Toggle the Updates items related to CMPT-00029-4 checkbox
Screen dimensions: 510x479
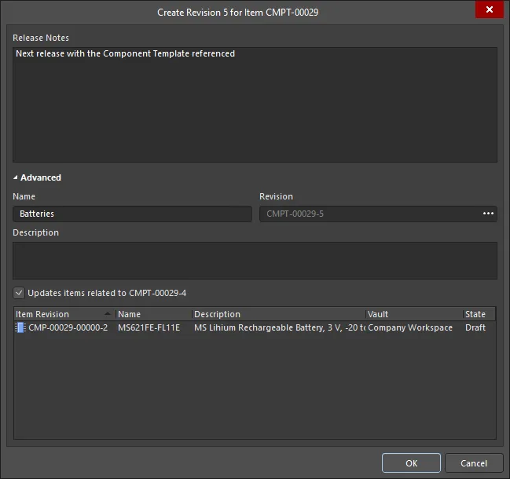(x=19, y=293)
